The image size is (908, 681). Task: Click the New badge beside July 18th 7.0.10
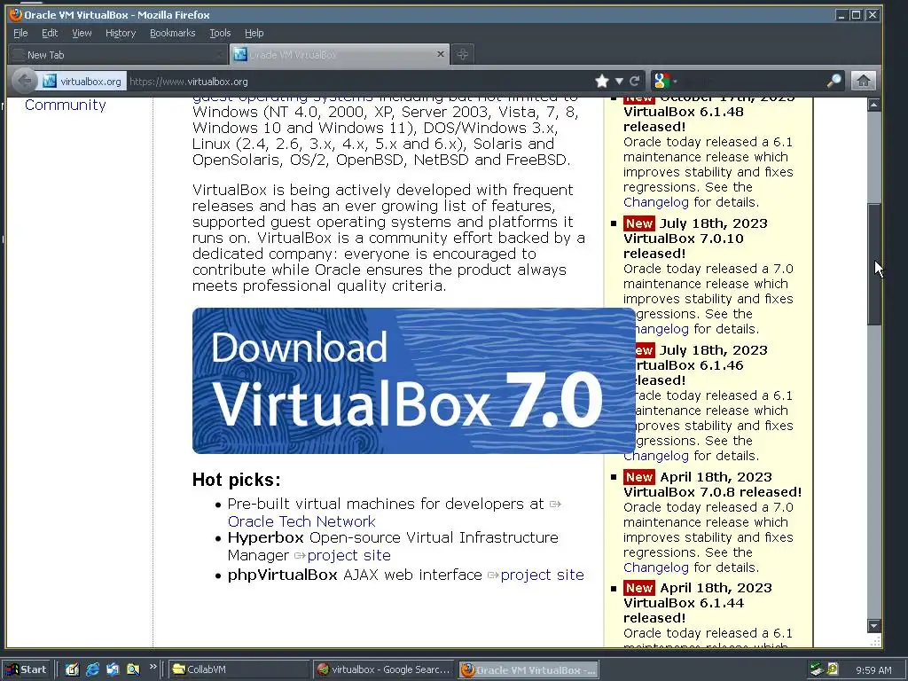pos(638,223)
